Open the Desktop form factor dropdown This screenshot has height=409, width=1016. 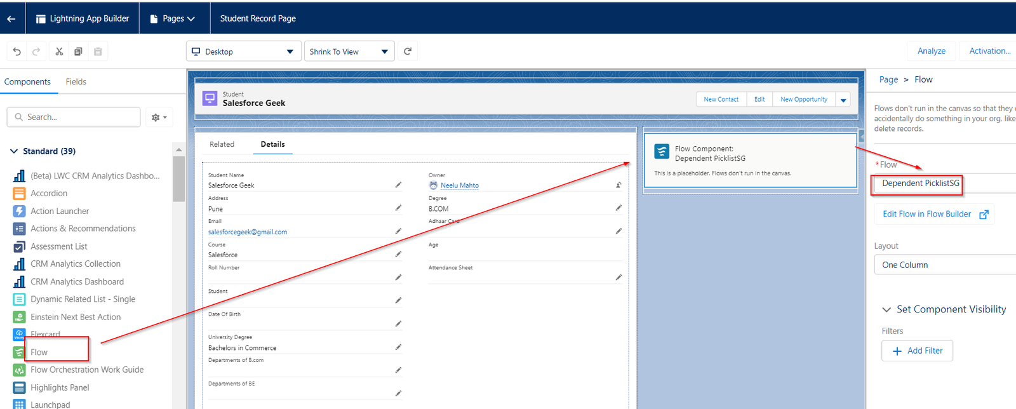coord(243,51)
